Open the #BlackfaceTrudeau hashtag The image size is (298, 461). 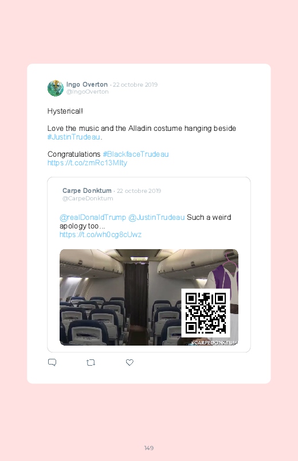tap(136, 154)
